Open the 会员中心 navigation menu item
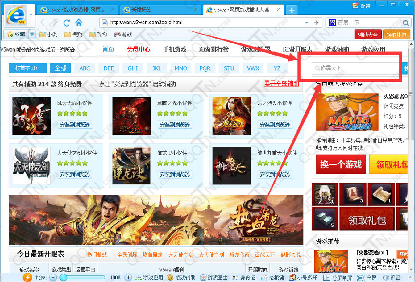Image resolution: width=415 pixels, height=282 pixels. click(x=138, y=49)
